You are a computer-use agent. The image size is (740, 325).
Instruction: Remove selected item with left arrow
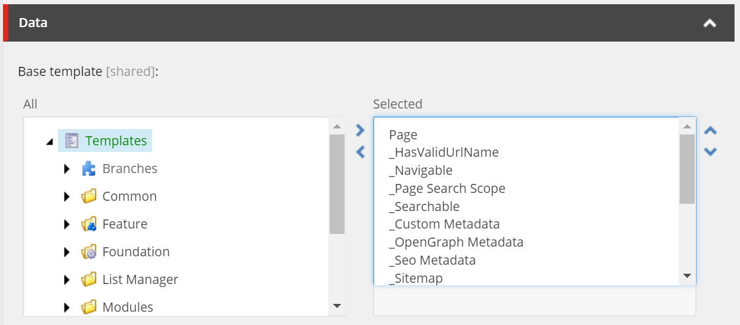coord(360,153)
